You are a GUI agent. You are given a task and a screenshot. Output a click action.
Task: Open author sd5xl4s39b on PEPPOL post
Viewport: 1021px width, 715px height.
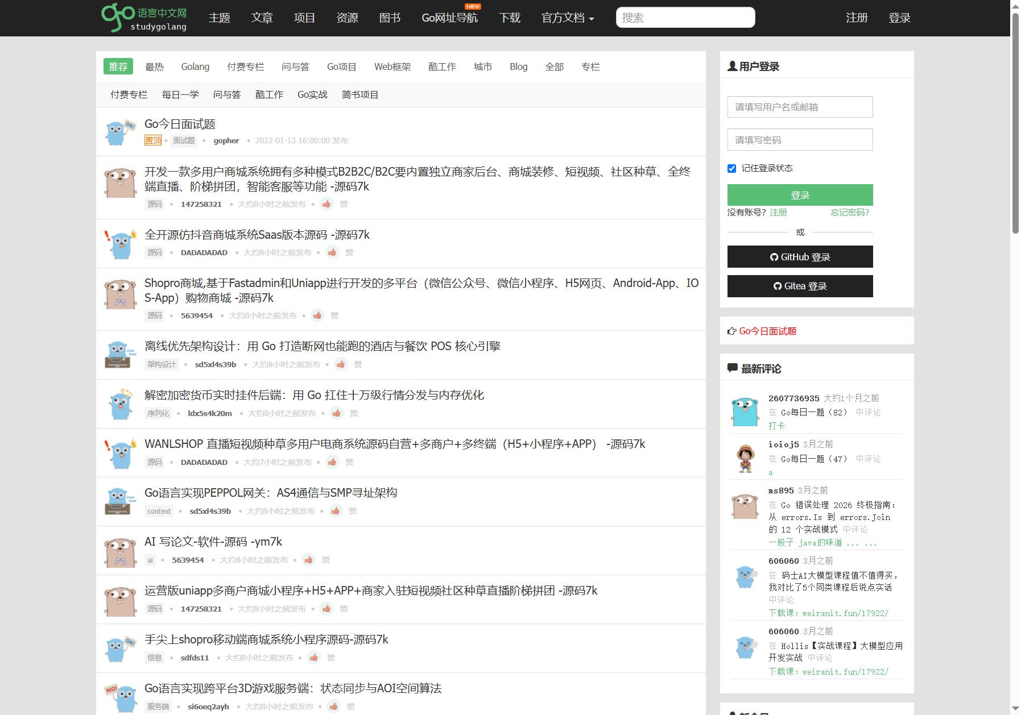(x=210, y=511)
